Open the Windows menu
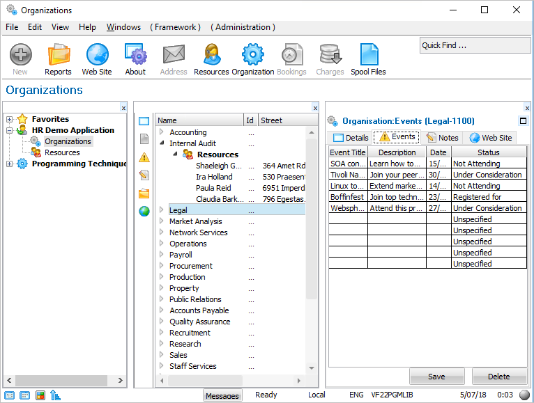This screenshot has height=403, width=534. pos(123,27)
